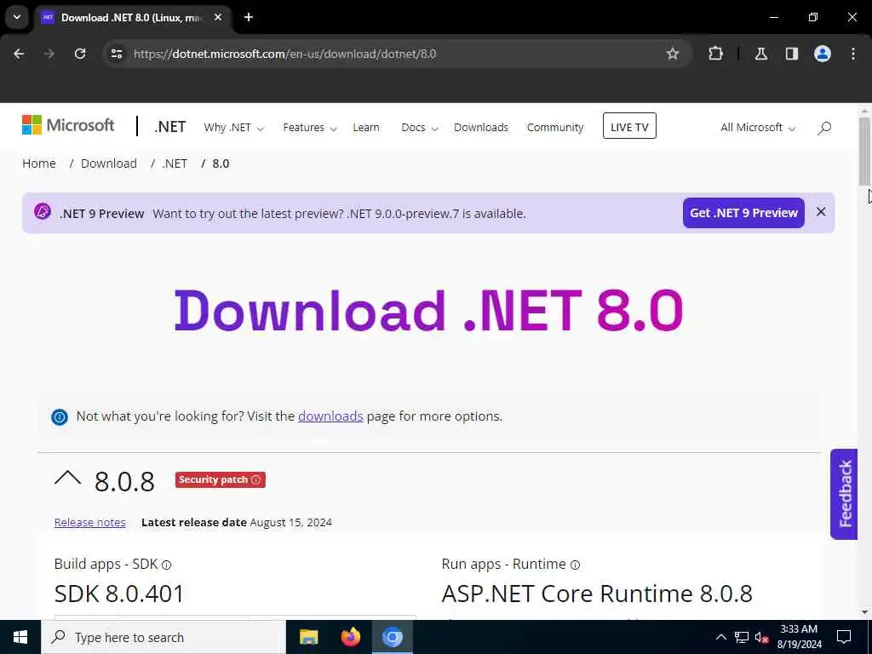
Task: Open the 8.0.8 Release notes link
Action: tap(90, 522)
